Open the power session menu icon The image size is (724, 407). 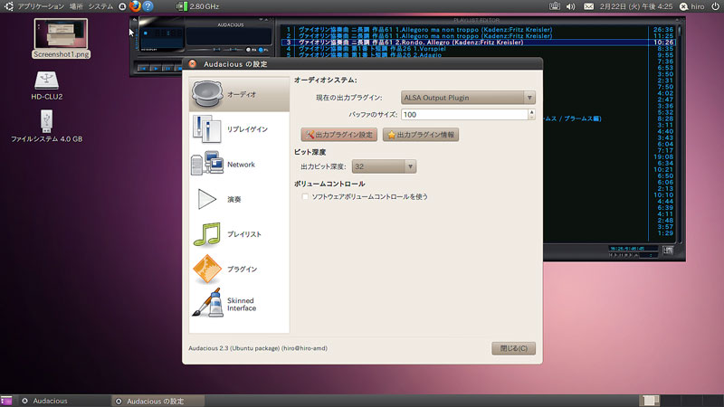(715, 6)
